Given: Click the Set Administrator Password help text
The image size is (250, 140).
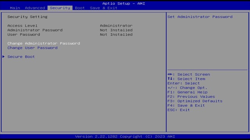Looking at the screenshot, I should (x=200, y=17).
